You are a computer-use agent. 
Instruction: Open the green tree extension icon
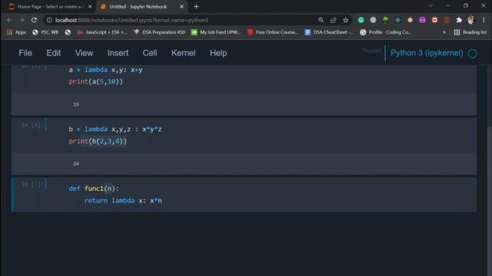[x=385, y=20]
